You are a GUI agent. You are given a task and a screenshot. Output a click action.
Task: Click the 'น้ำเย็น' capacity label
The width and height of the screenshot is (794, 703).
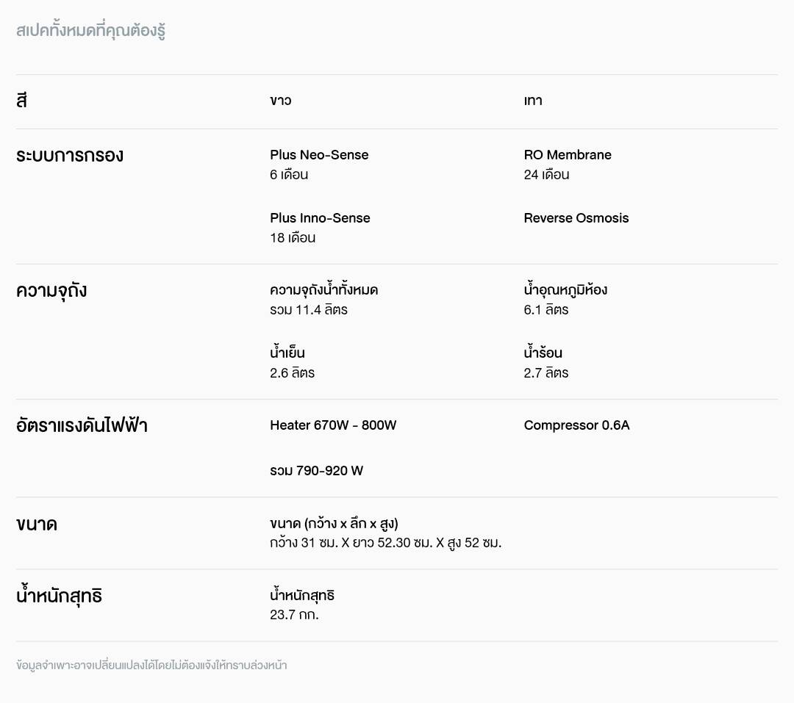287,353
